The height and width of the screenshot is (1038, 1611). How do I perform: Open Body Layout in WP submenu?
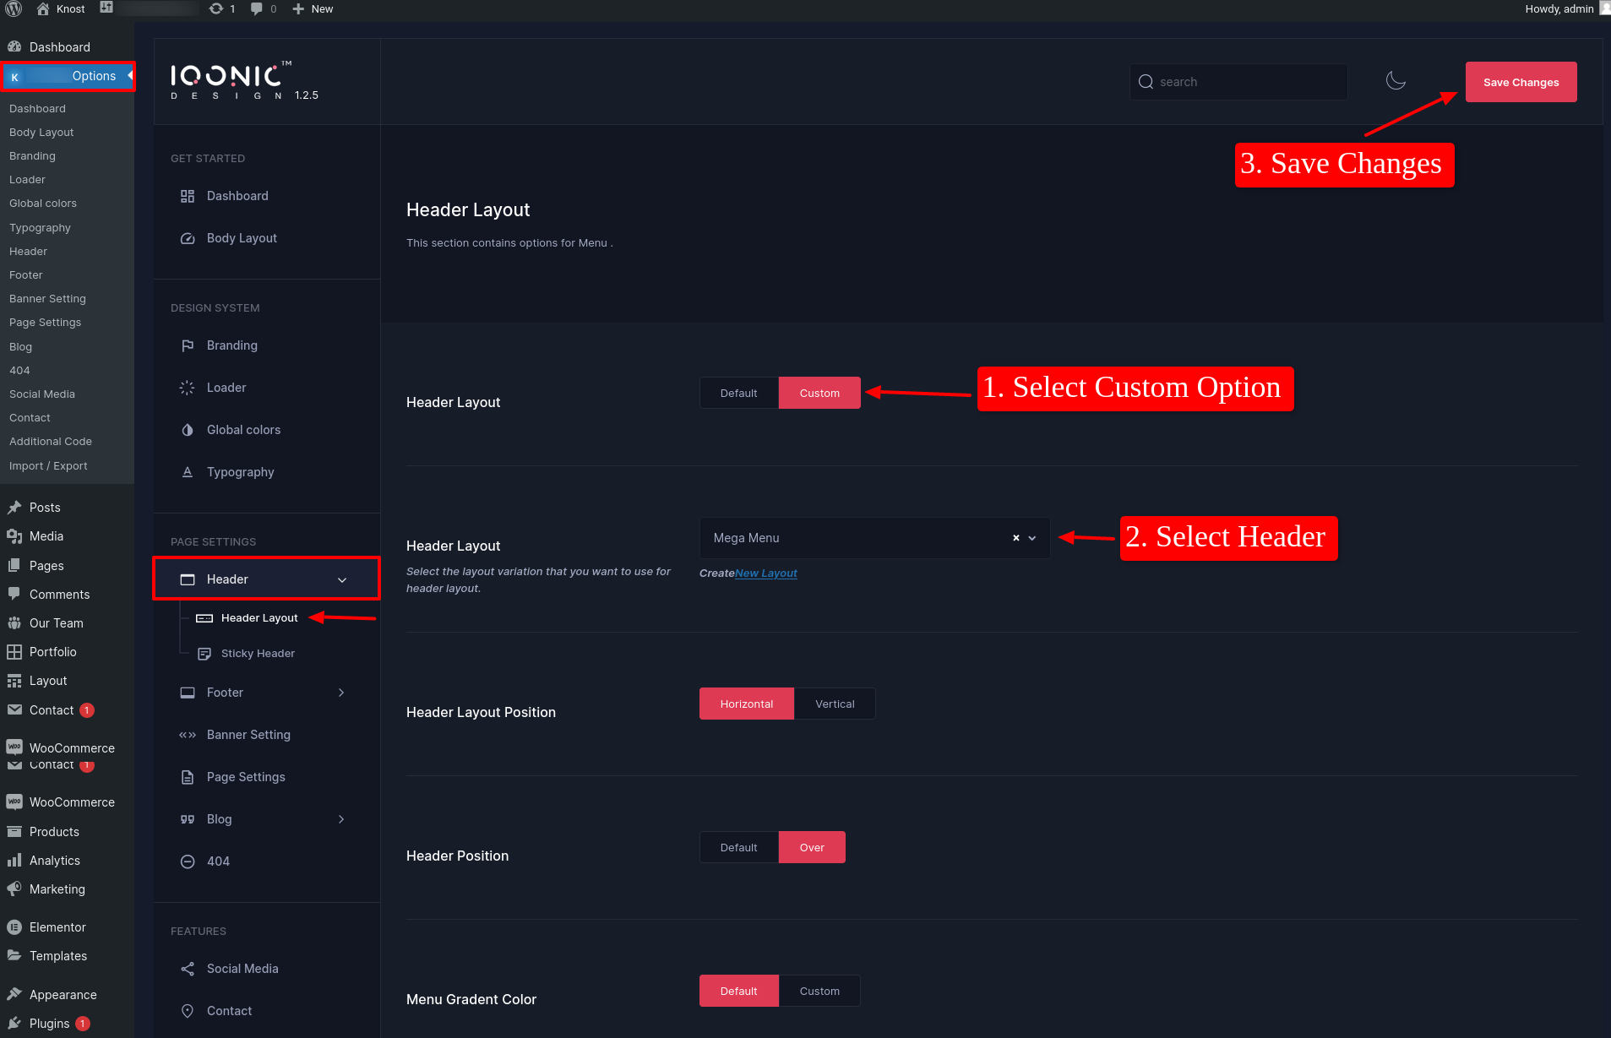(x=41, y=133)
